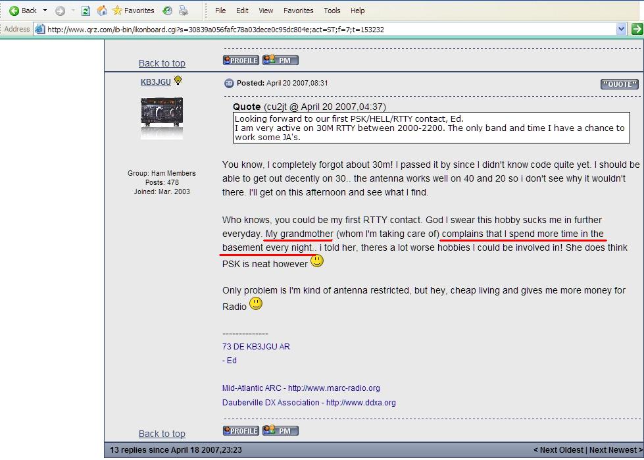The image size is (644, 460).
Task: Open the www.ddxa.org link
Action: [x=361, y=403]
